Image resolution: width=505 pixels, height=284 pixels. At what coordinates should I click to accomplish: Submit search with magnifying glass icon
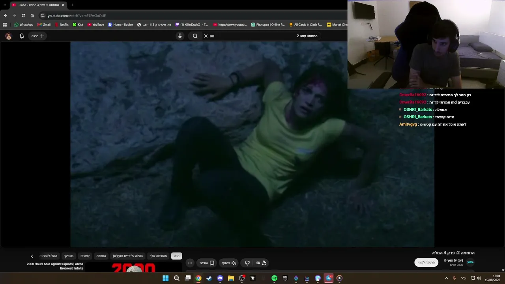(195, 36)
